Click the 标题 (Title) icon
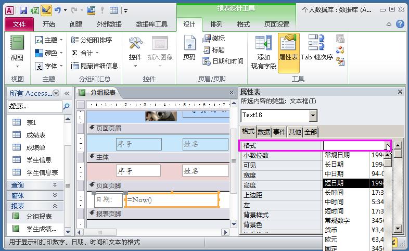Image resolution: width=409 pixels, height=251 pixels. coord(207,49)
